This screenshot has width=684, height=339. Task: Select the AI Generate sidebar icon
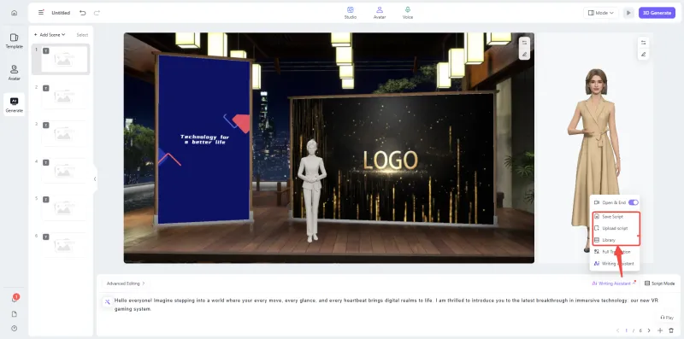pos(14,105)
